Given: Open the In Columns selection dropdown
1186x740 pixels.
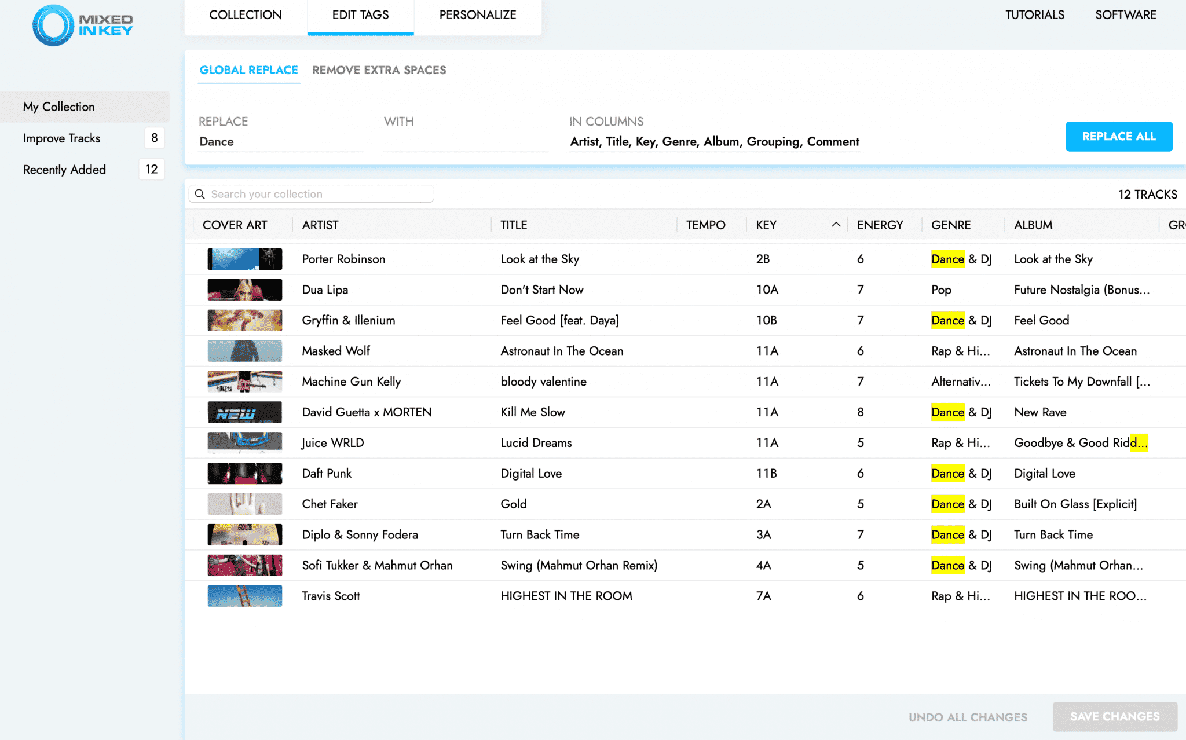Looking at the screenshot, I should 714,142.
